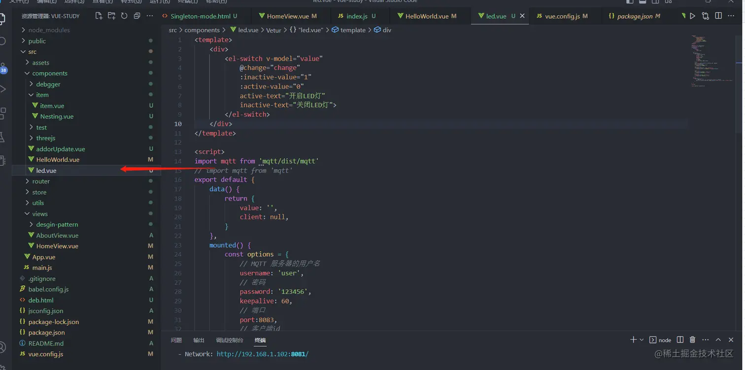Close the led.vue editor tab
This screenshot has height=370, width=745.
[522, 16]
